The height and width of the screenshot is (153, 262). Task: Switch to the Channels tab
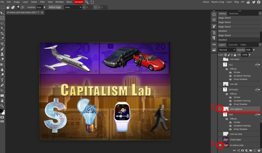point(233,45)
